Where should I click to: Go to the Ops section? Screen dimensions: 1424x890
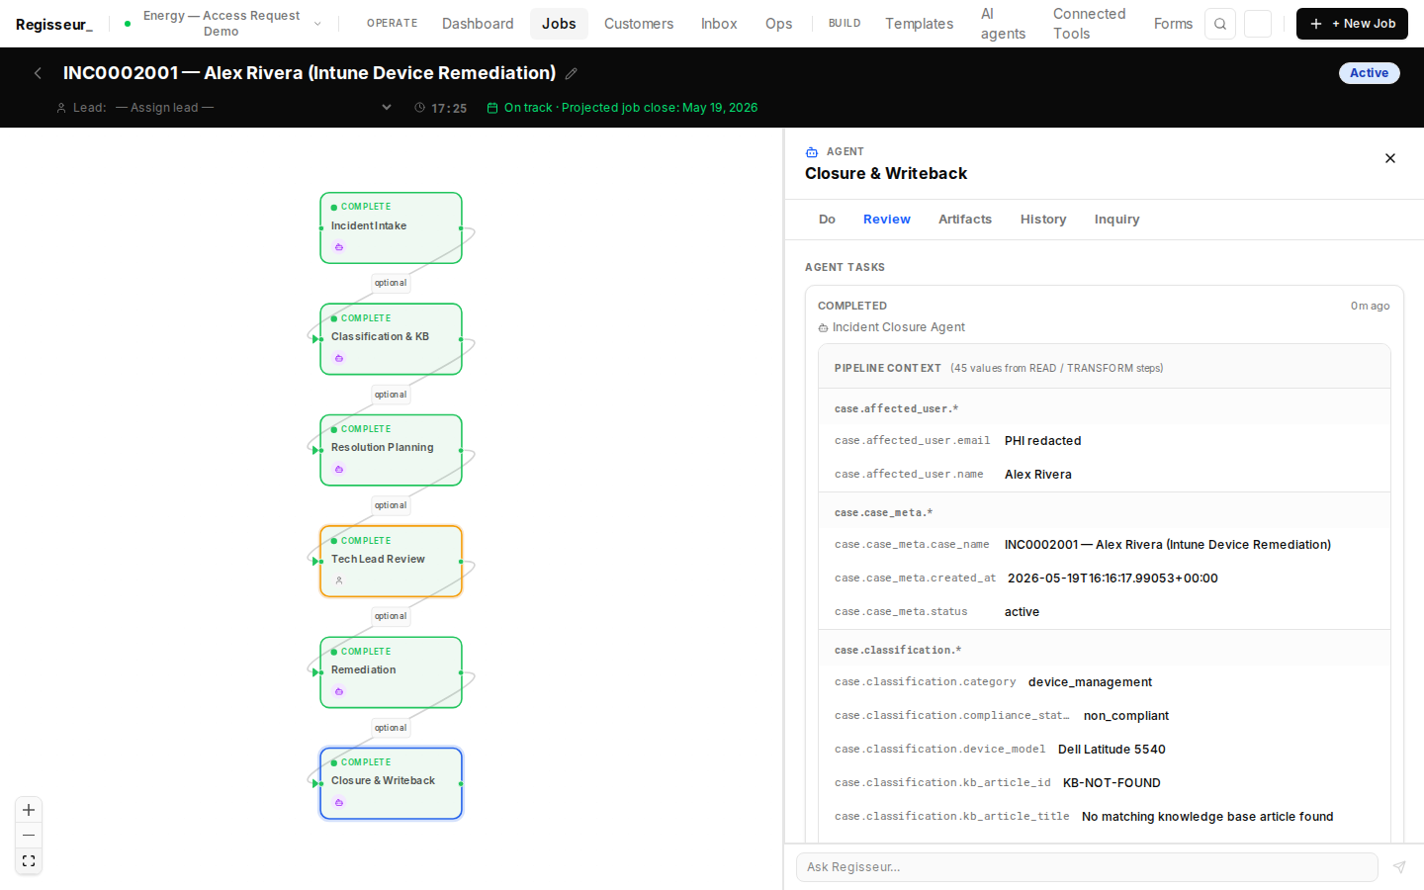click(778, 24)
